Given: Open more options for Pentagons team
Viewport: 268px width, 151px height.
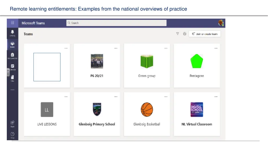Looking at the screenshot, I should pos(216,48).
